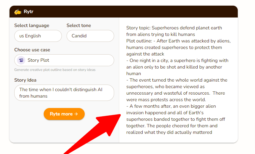This screenshot has height=154, width=255.
Task: Click the Story Idea label
Action: (x=25, y=80)
